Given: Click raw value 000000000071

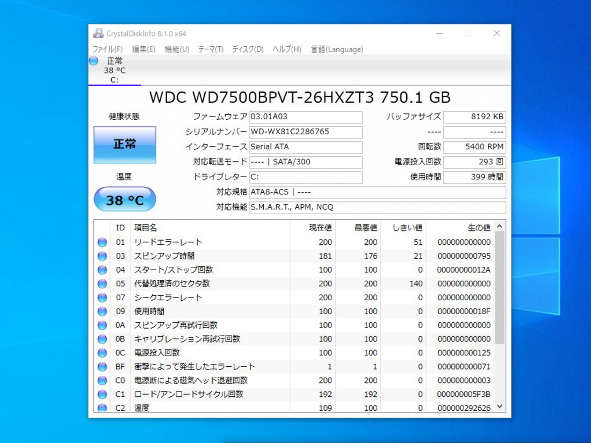Looking at the screenshot, I should 464,367.
